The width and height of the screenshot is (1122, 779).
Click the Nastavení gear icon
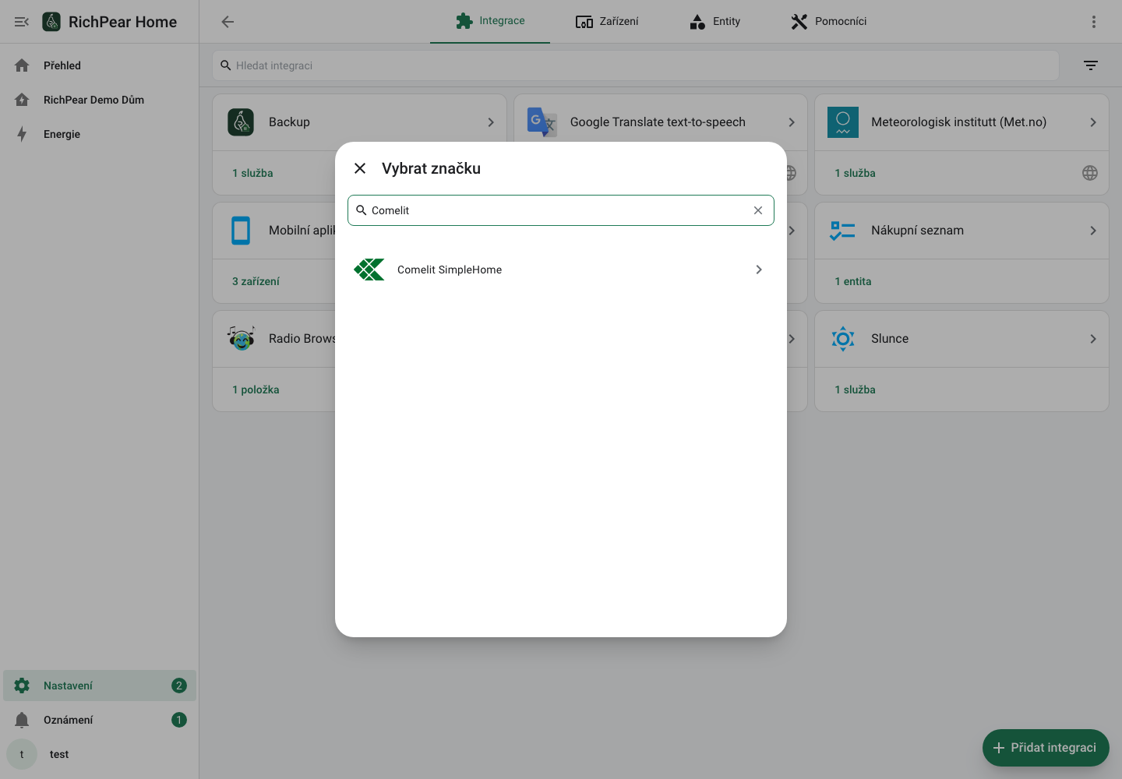(x=22, y=686)
